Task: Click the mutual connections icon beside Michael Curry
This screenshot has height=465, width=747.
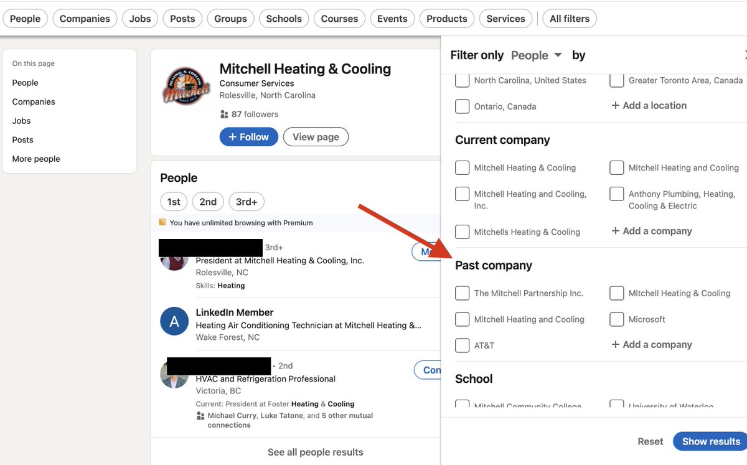Action: coord(200,416)
